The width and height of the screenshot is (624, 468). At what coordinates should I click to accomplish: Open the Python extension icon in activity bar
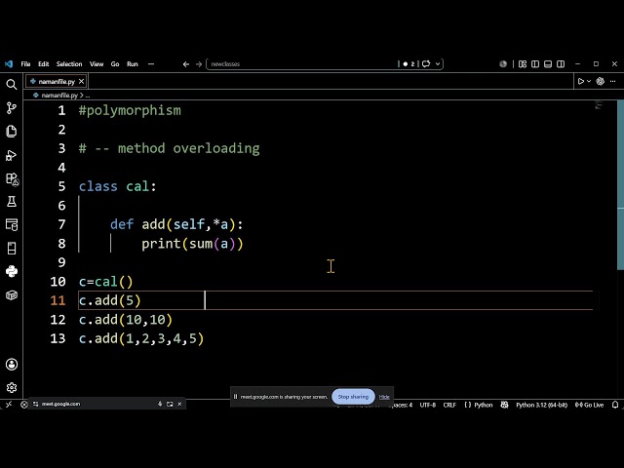11,271
